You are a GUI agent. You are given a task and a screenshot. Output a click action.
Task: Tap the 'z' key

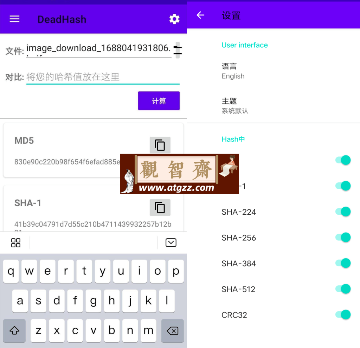coord(38,330)
